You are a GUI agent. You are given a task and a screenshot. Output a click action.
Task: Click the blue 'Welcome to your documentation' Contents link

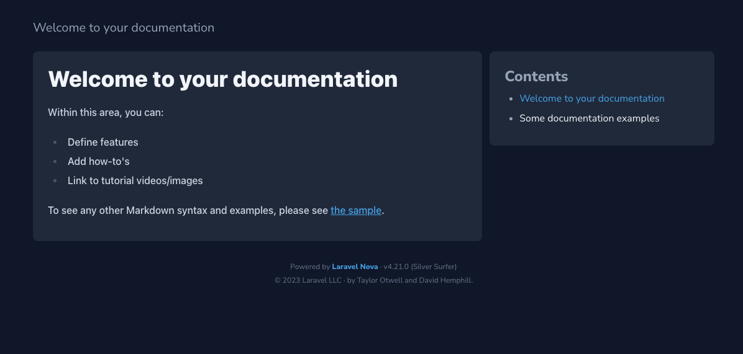click(591, 99)
